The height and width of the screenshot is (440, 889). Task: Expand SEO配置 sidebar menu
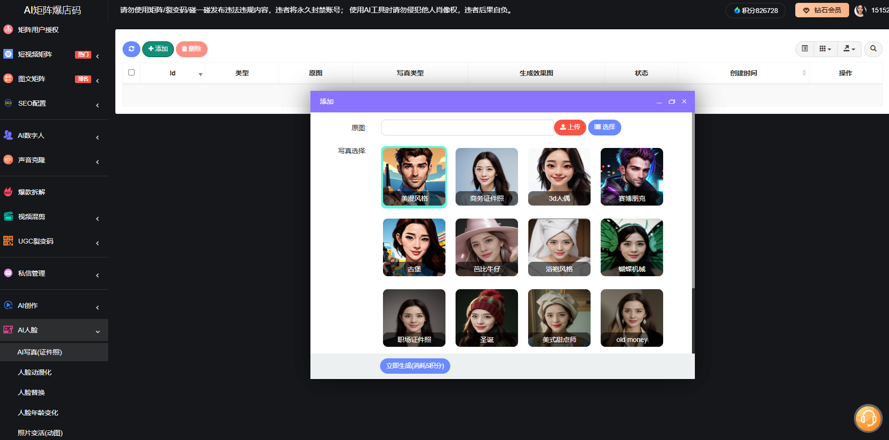tap(54, 103)
